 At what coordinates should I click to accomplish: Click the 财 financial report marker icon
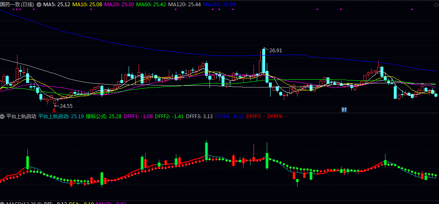(x=344, y=110)
